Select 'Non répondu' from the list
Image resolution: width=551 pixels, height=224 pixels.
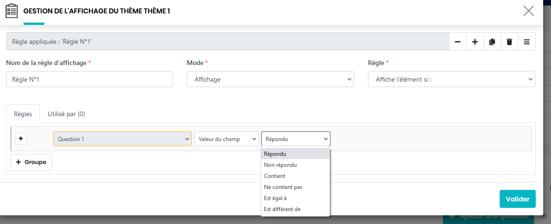(x=280, y=165)
